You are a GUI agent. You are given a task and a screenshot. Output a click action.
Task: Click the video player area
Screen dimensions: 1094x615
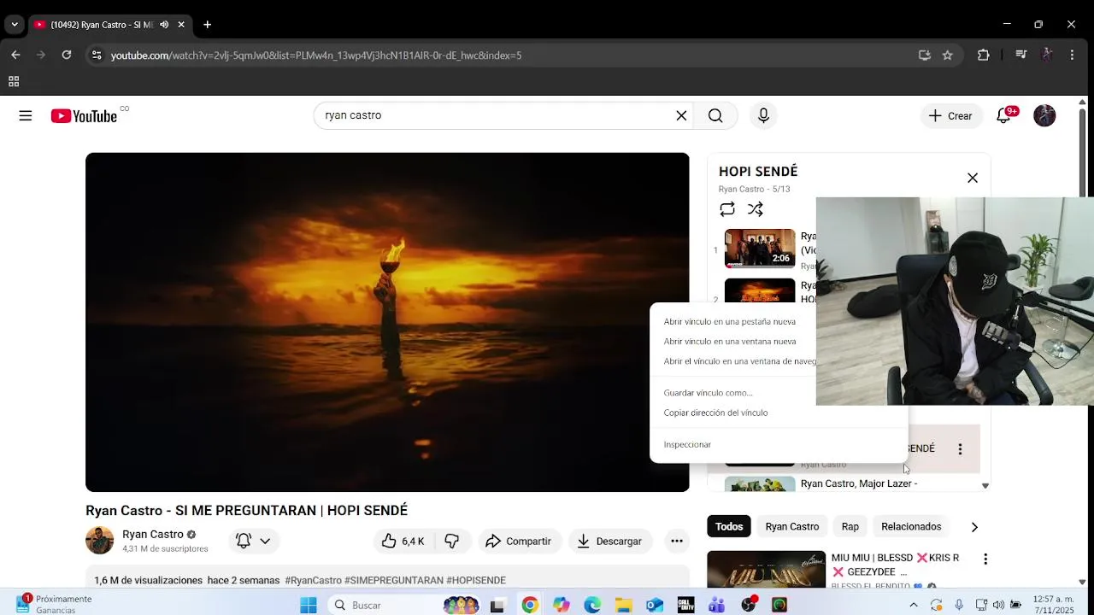click(x=387, y=322)
